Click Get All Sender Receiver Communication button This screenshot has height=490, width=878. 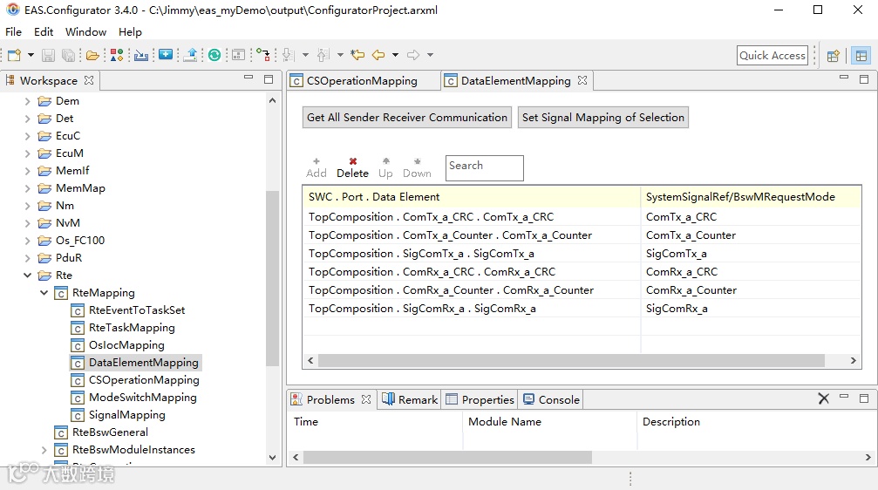point(407,118)
